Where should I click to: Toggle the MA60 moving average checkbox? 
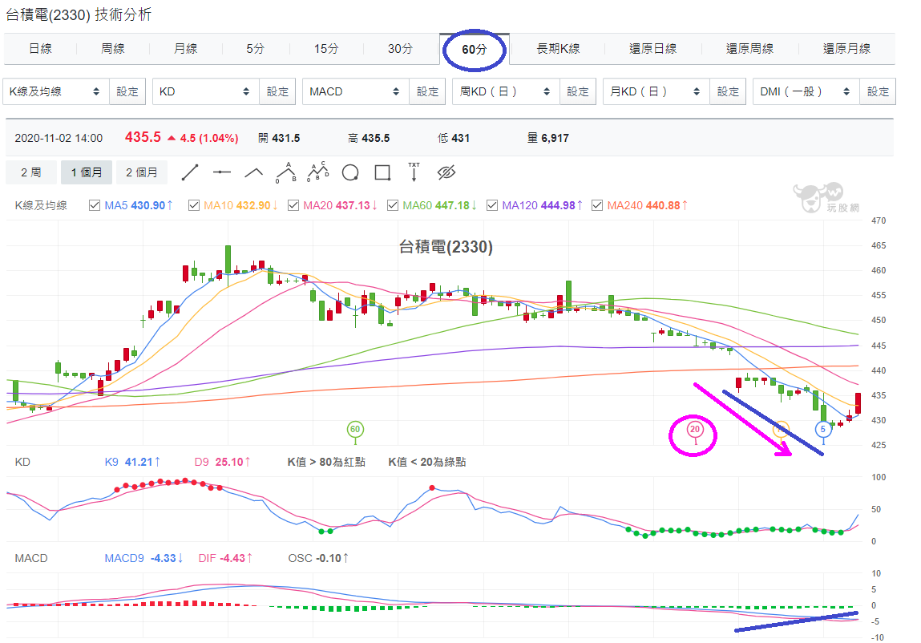pos(392,205)
